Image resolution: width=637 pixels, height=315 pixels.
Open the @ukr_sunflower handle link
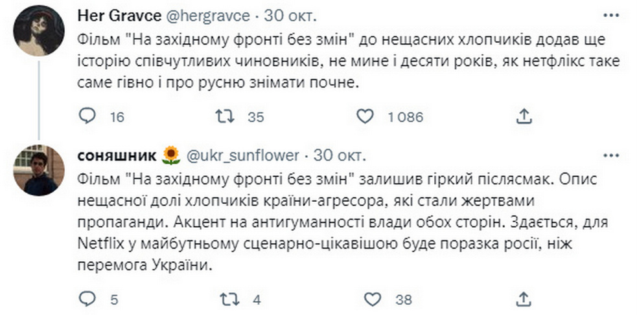click(x=242, y=156)
